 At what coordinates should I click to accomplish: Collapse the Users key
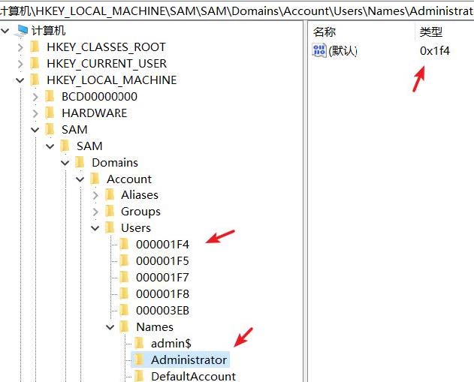pos(95,228)
